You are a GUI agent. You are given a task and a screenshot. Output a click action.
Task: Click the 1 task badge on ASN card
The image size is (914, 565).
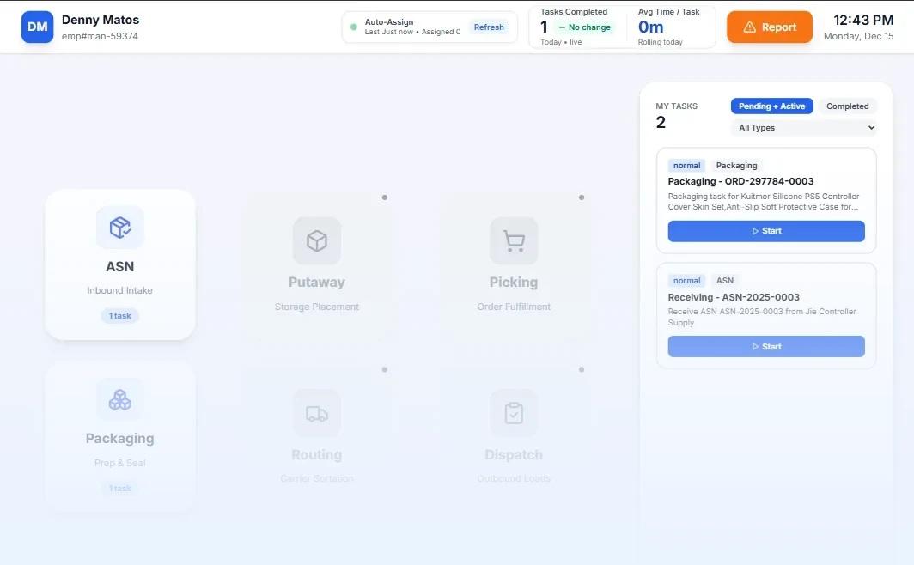pos(119,315)
